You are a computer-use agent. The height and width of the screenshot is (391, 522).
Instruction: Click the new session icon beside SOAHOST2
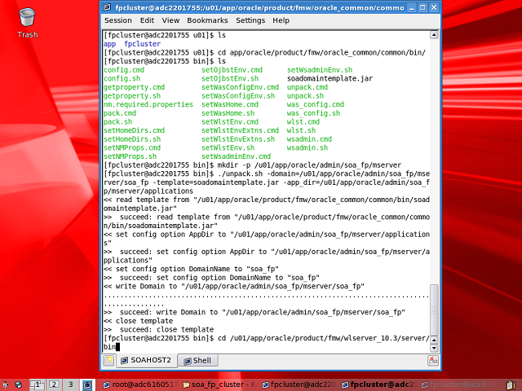pyautogui.click(x=108, y=361)
